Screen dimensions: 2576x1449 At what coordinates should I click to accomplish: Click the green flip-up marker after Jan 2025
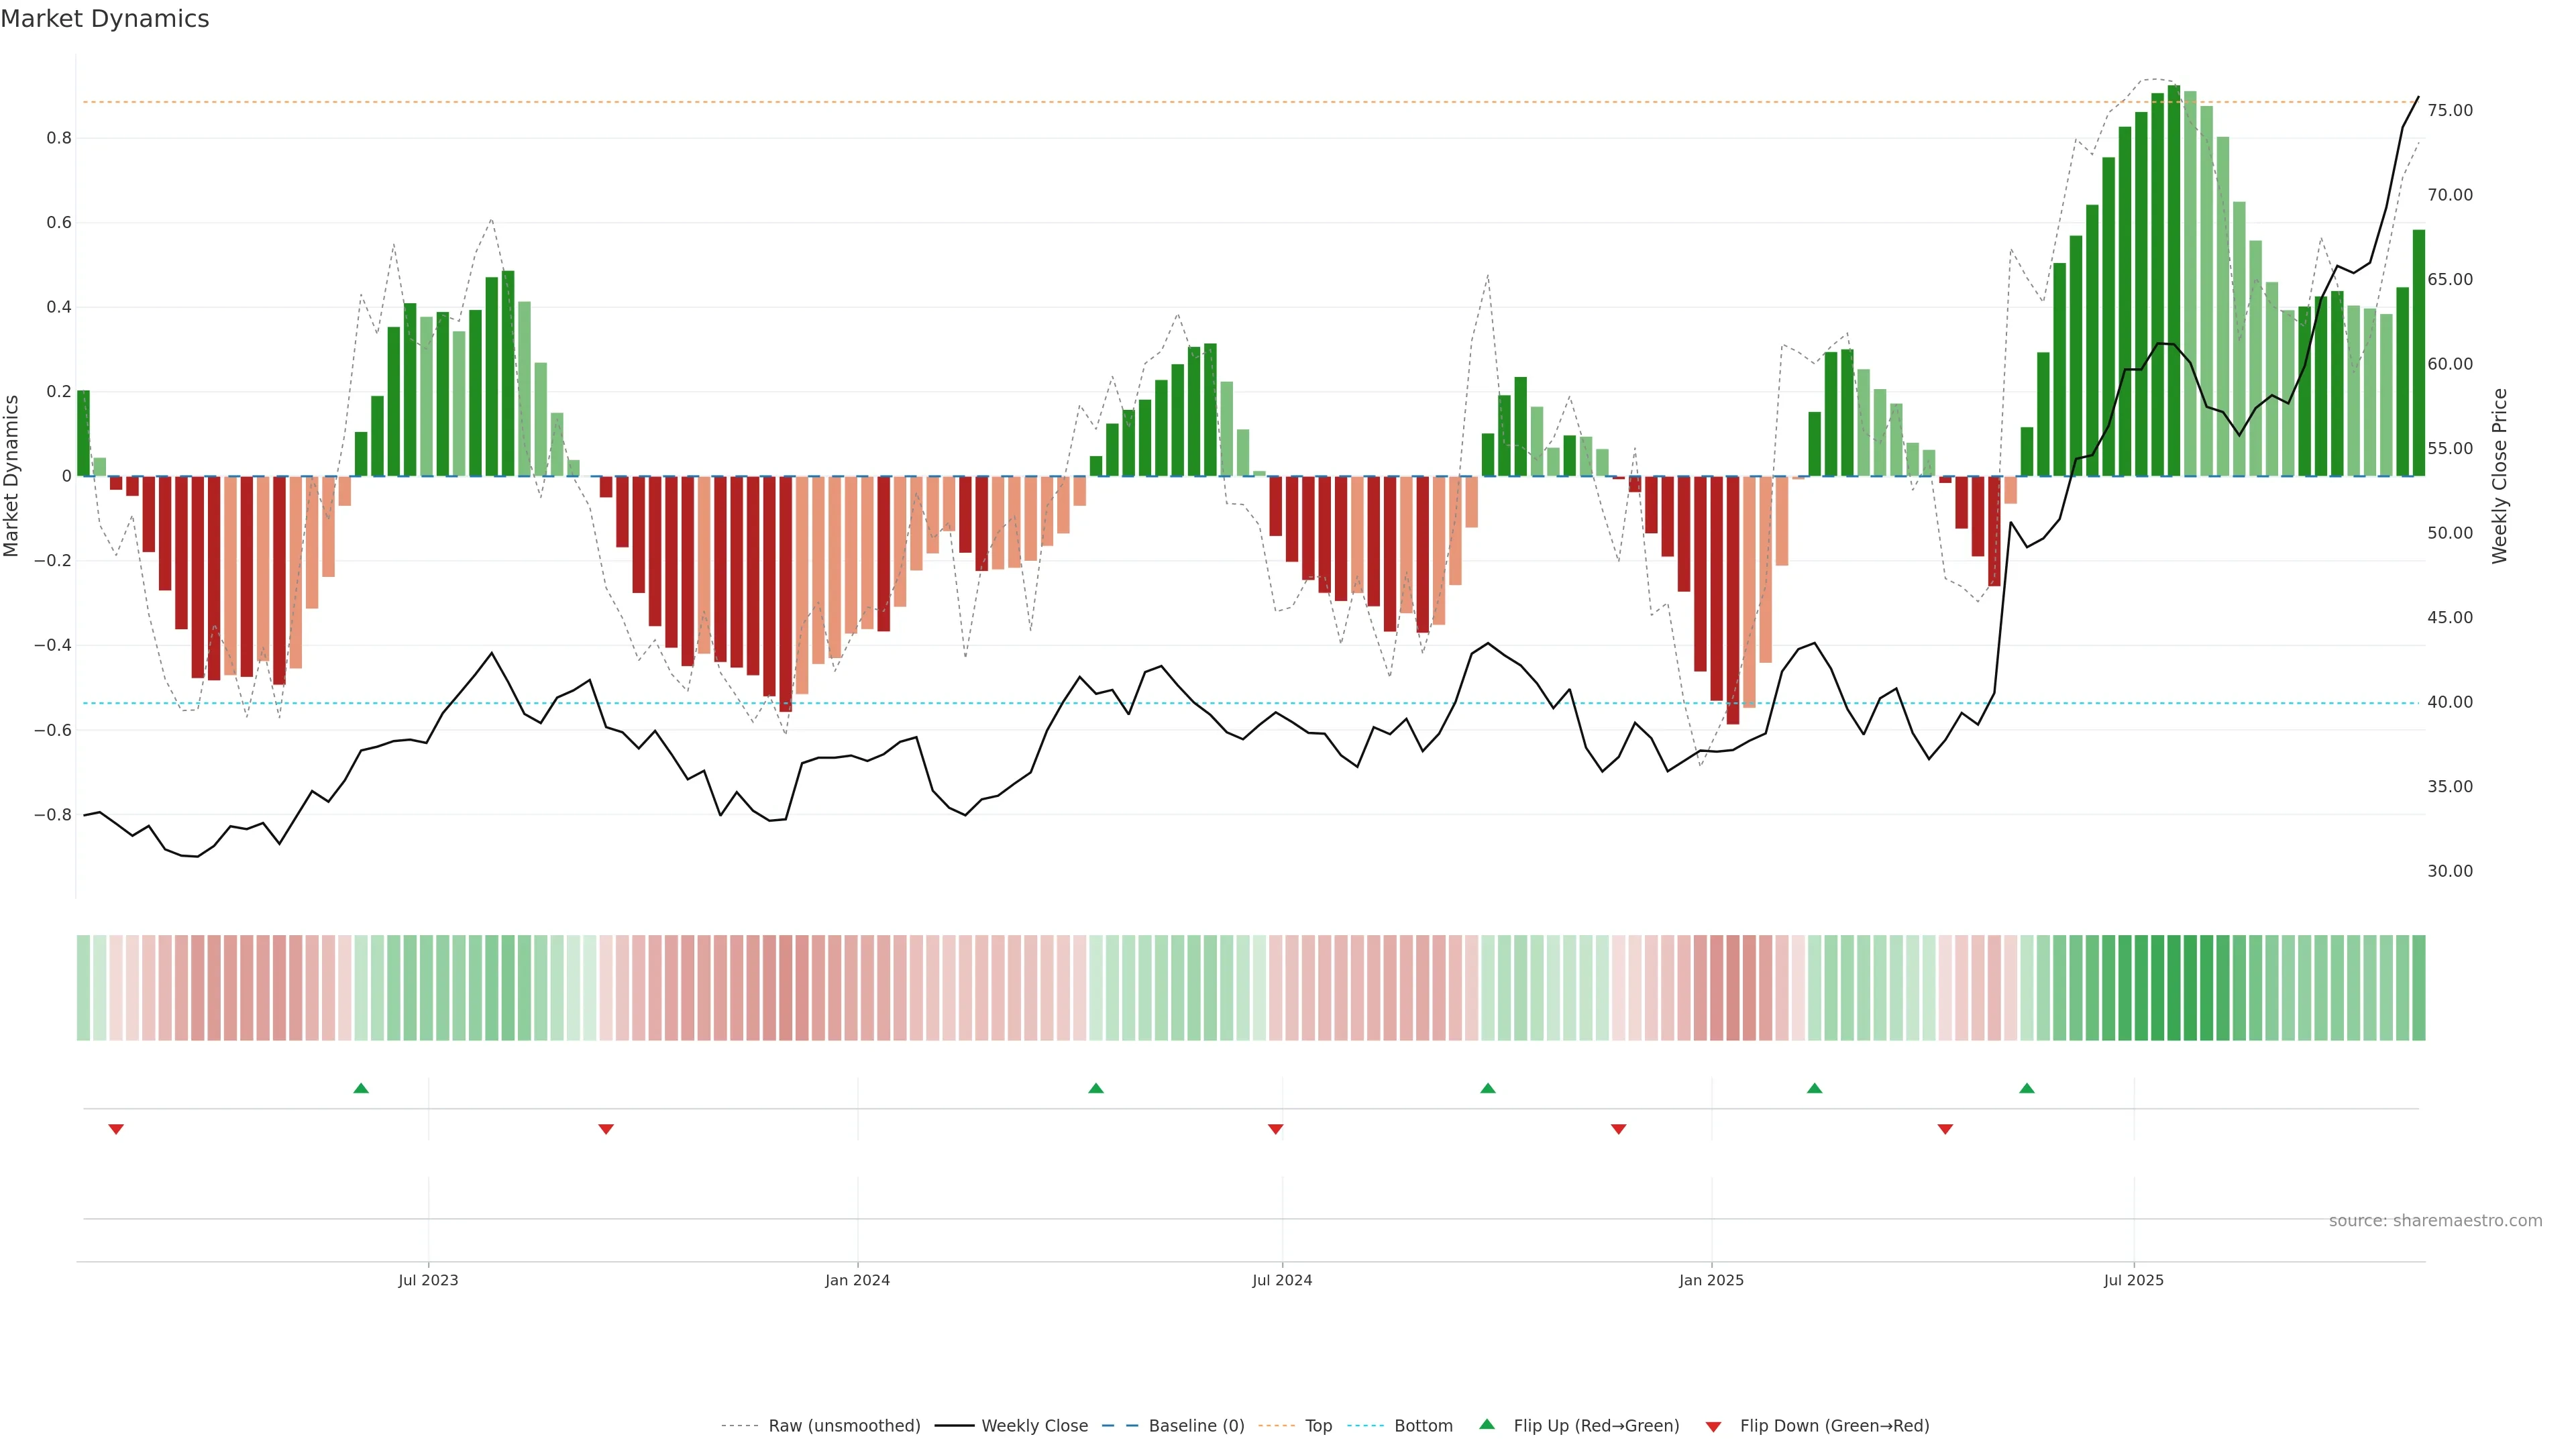(1814, 1088)
